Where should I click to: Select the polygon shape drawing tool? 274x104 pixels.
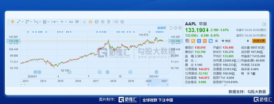27,22
